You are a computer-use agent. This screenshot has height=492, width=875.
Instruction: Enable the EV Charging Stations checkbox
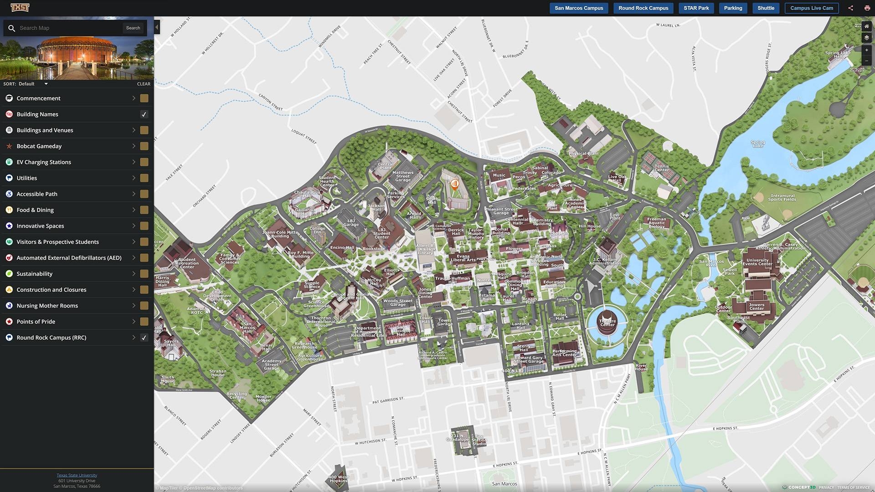(144, 162)
